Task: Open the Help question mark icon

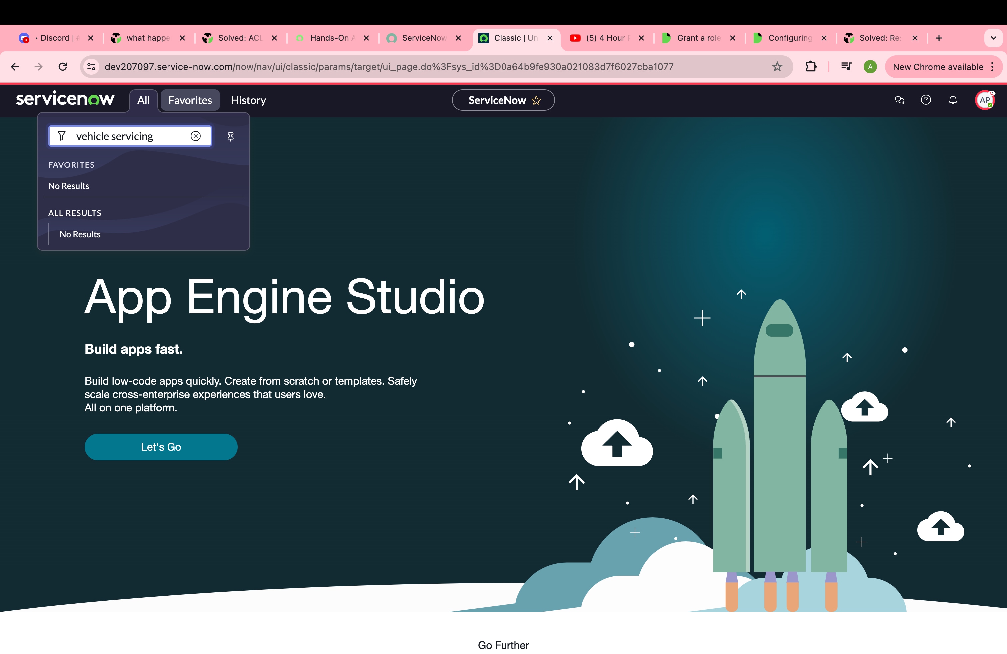Action: [x=926, y=100]
